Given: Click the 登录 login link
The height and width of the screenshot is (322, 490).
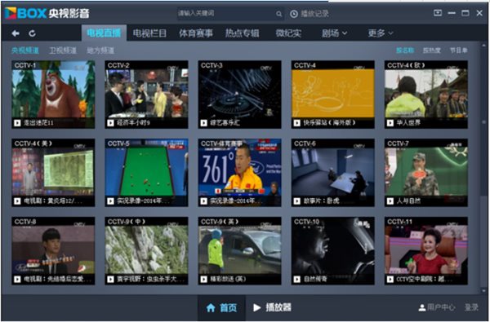Looking at the screenshot, I should click(x=471, y=307).
